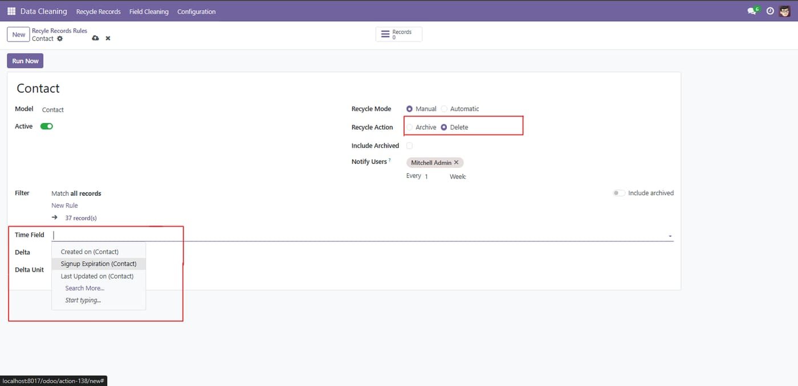798x386 pixels.
Task: Click the New button
Action: [x=19, y=35]
